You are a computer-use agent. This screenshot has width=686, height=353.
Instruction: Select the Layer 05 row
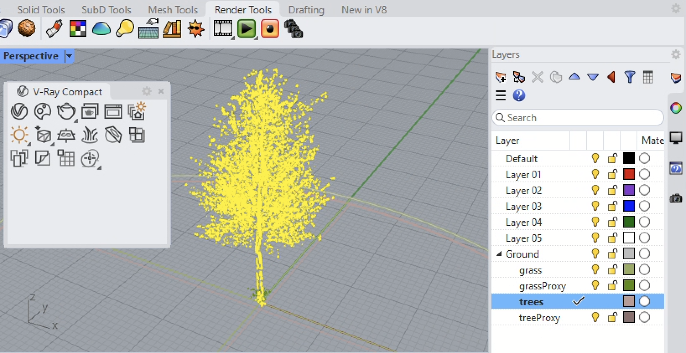(524, 238)
